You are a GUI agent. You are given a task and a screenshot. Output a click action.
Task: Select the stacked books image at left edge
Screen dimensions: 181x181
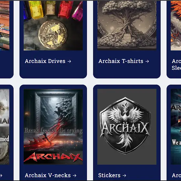[5, 26]
